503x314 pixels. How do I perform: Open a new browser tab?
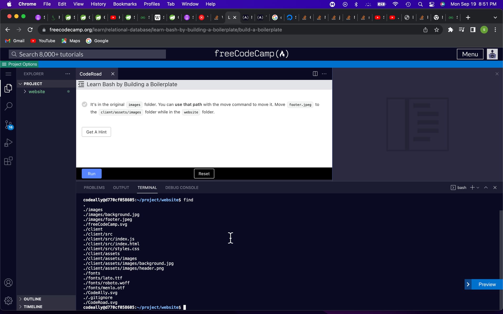468,18
